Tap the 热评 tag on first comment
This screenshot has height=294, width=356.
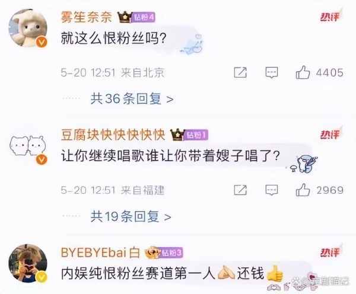coord(330,17)
